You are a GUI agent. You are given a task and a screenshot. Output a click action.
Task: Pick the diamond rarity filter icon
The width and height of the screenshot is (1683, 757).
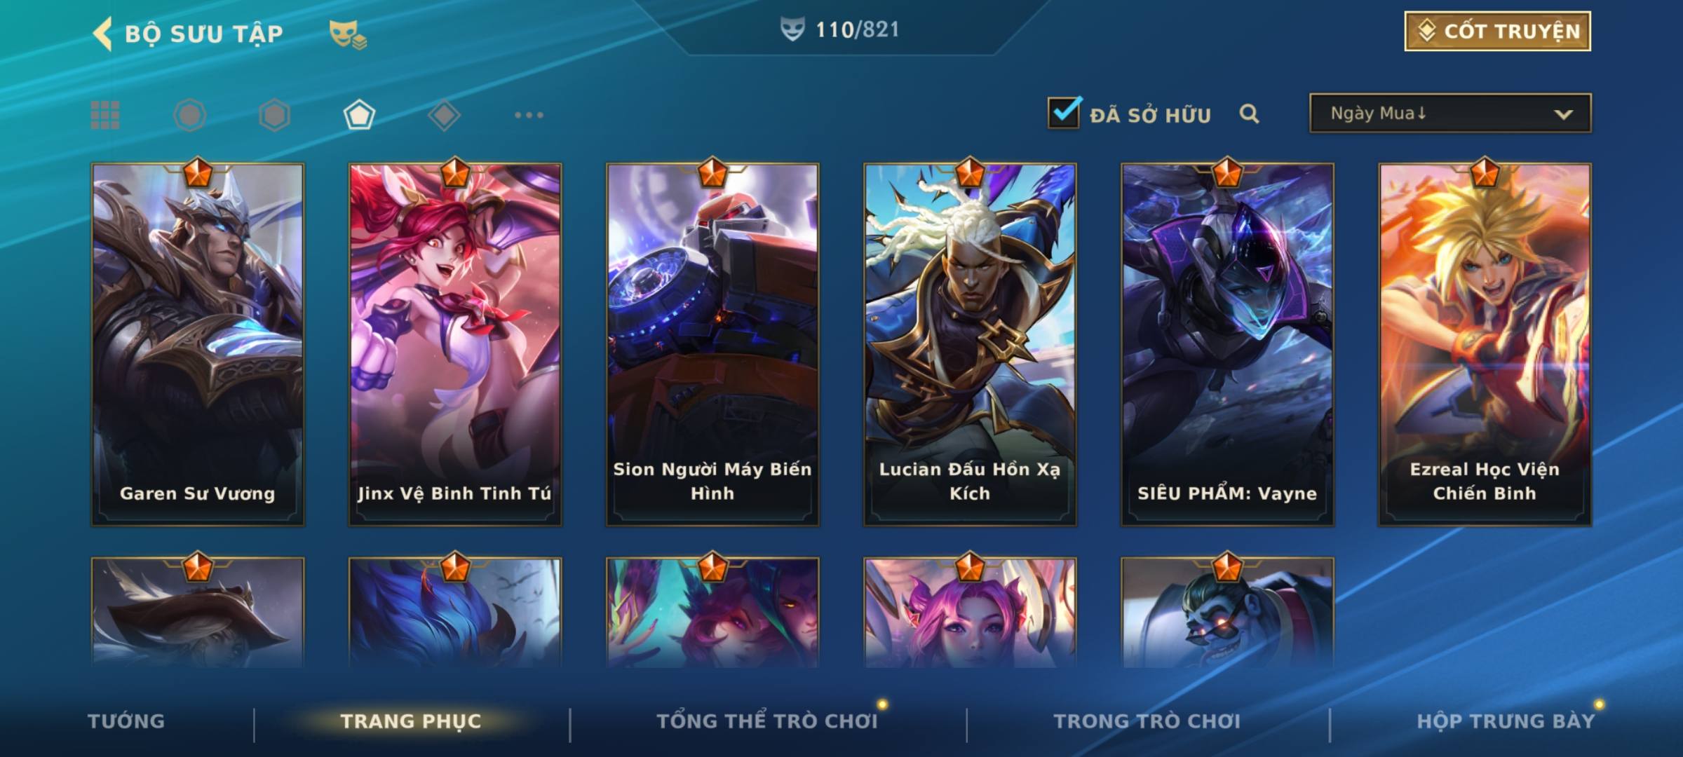(444, 115)
